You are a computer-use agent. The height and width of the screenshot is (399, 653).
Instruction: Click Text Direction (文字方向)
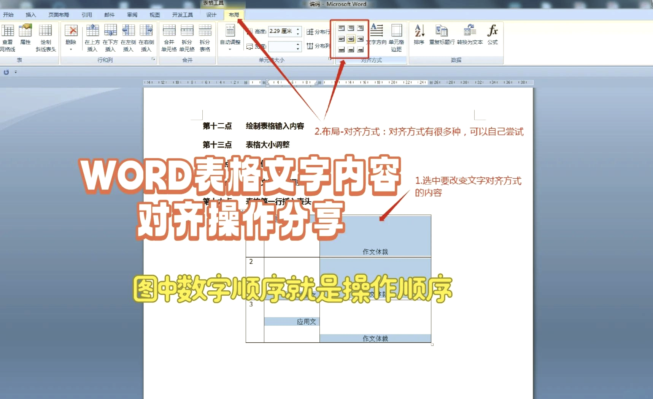tap(377, 35)
